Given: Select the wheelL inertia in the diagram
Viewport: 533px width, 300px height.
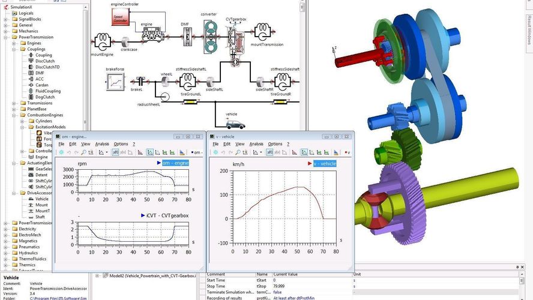Looking at the screenshot, I should pyautogui.click(x=165, y=82).
